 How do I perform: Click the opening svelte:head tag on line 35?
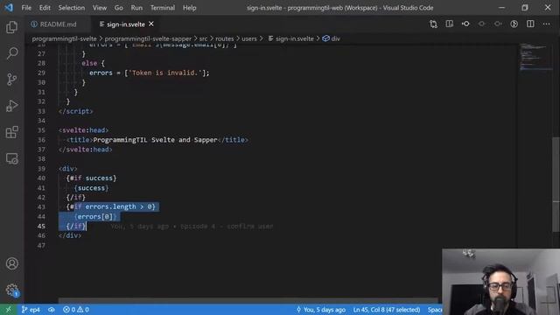84,130
